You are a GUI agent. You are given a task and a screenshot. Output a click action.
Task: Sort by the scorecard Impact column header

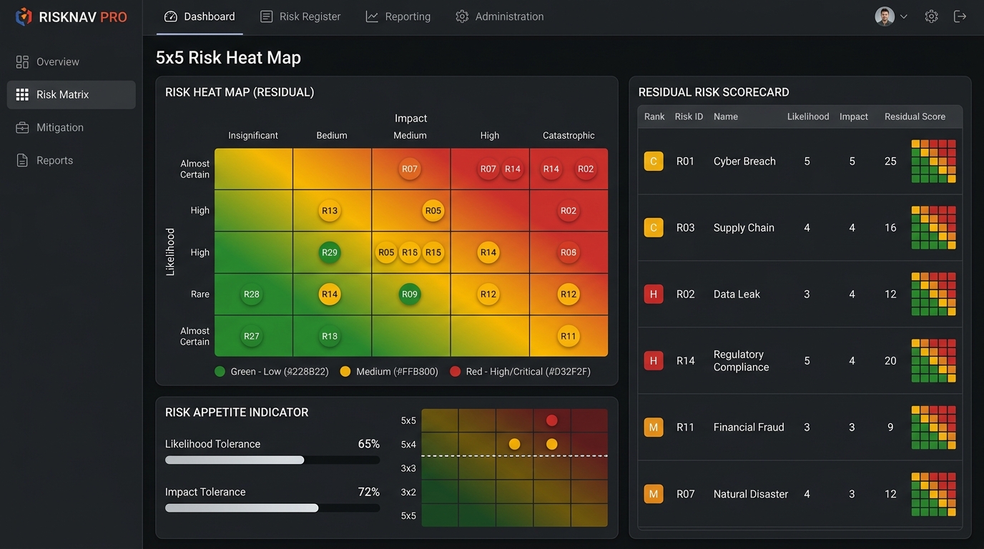tap(854, 117)
